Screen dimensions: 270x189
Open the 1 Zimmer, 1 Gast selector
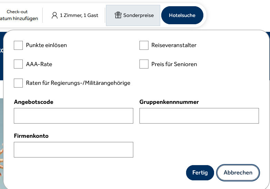pyautogui.click(x=75, y=15)
